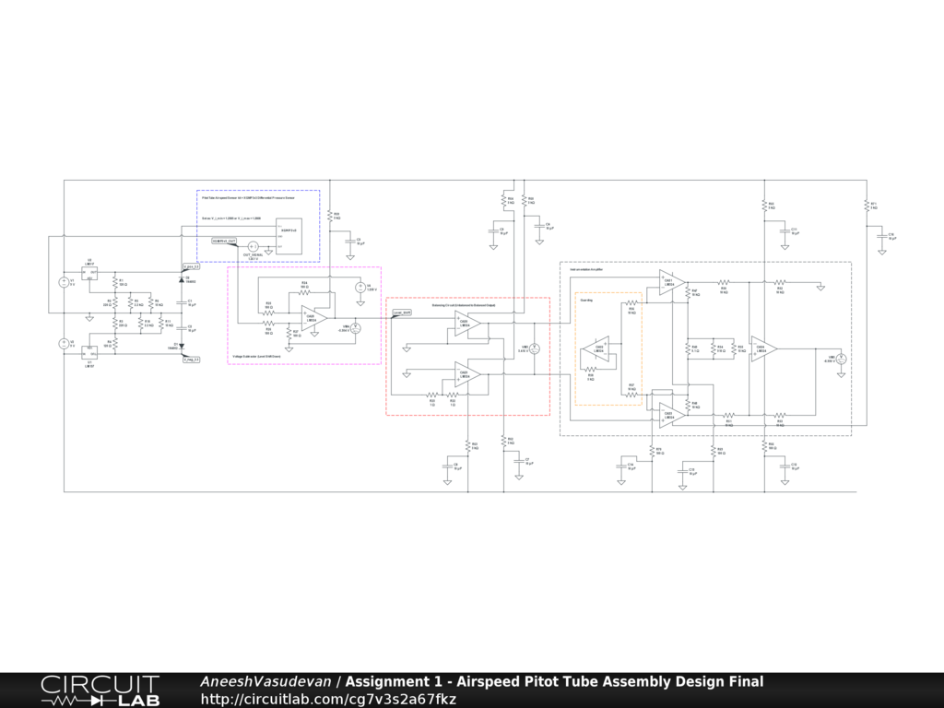944x708 pixels.
Task: Select the VM2 voltmeter at amplifier output
Action: (840, 358)
